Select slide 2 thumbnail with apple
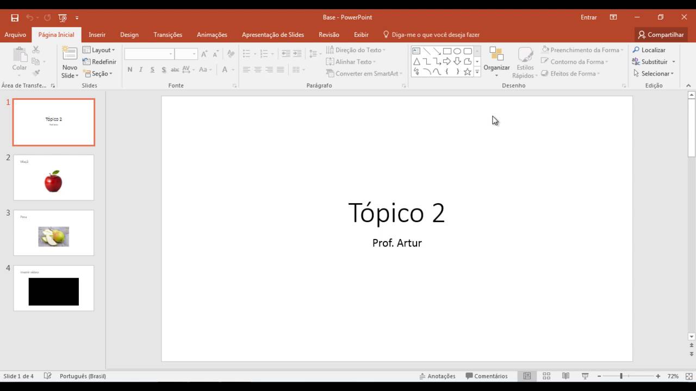The height and width of the screenshot is (391, 696). point(53,178)
